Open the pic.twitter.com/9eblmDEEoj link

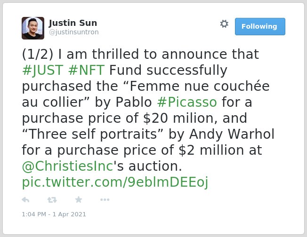(x=115, y=182)
